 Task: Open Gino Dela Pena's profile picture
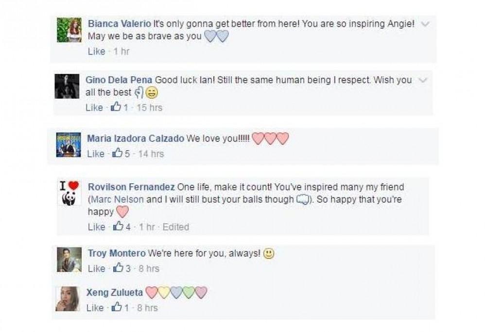point(67,87)
